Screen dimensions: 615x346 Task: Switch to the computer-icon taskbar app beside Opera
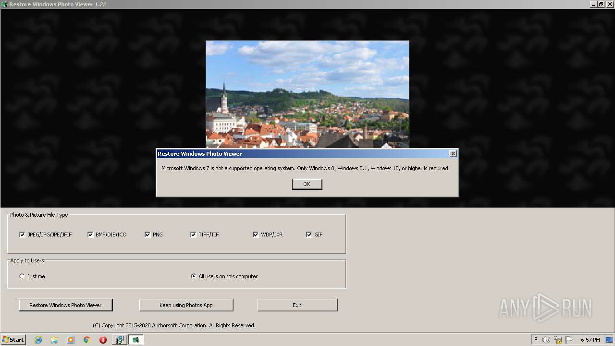119,340
